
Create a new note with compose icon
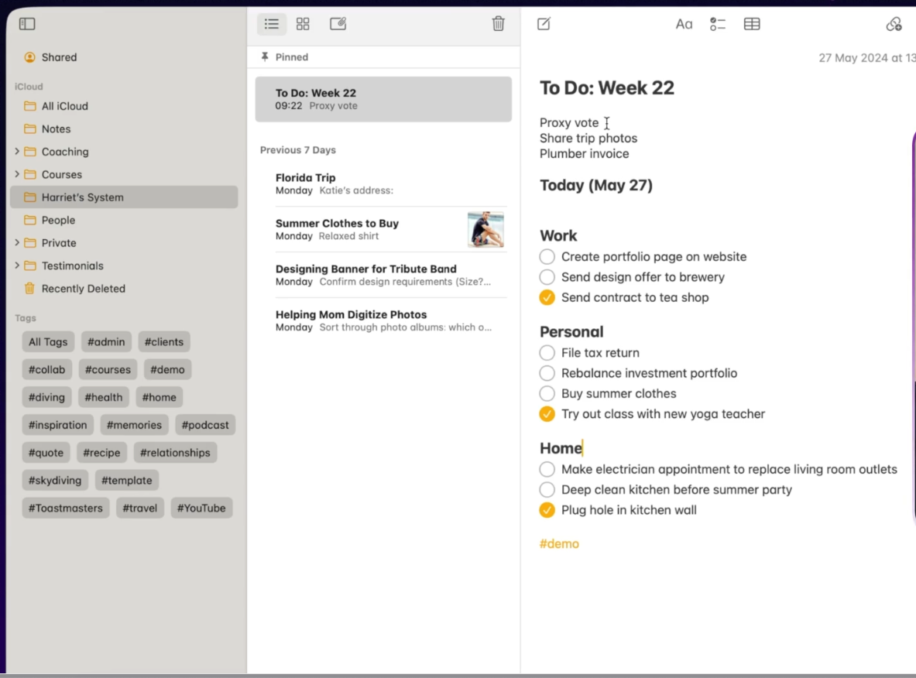(x=544, y=24)
